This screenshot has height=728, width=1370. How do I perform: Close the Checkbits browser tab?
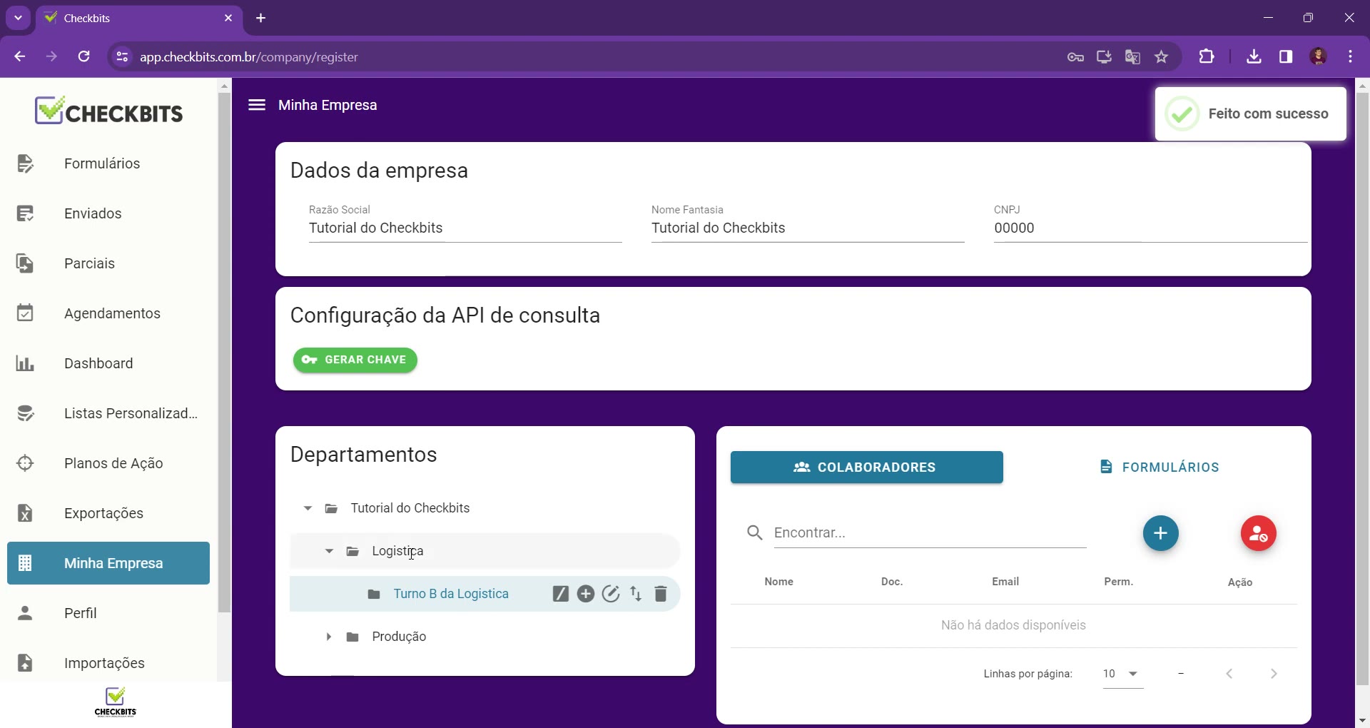point(228,18)
